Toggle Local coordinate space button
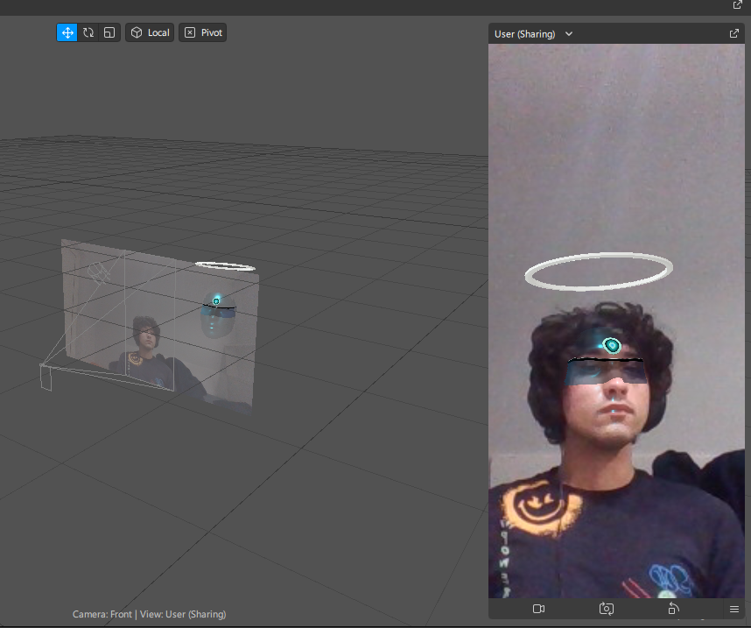This screenshot has width=751, height=628. click(x=150, y=32)
